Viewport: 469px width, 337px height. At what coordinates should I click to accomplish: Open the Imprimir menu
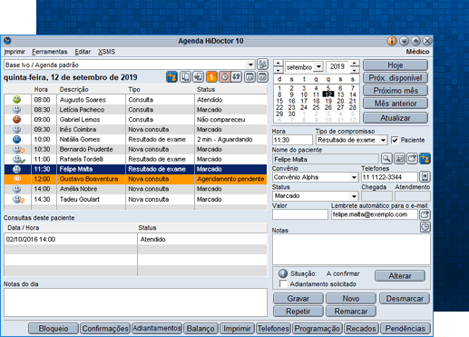point(15,52)
